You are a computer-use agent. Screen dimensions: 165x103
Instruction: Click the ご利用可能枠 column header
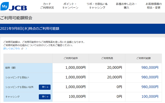pos(71,58)
